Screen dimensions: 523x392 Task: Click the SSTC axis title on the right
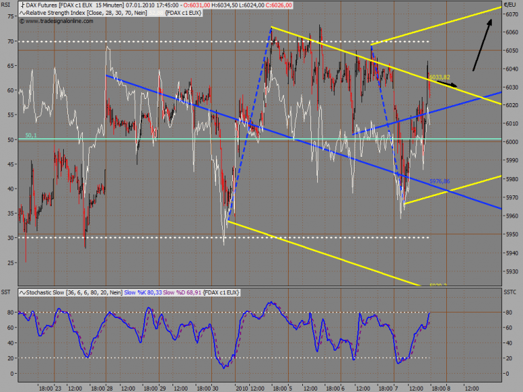tap(509, 292)
